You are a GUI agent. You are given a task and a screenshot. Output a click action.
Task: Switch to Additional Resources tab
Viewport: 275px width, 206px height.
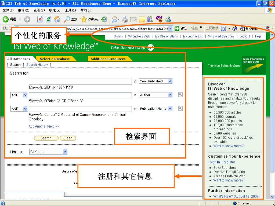coord(108,59)
